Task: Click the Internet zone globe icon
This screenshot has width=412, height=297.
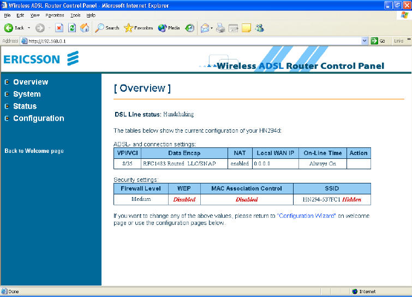Action: [x=355, y=291]
